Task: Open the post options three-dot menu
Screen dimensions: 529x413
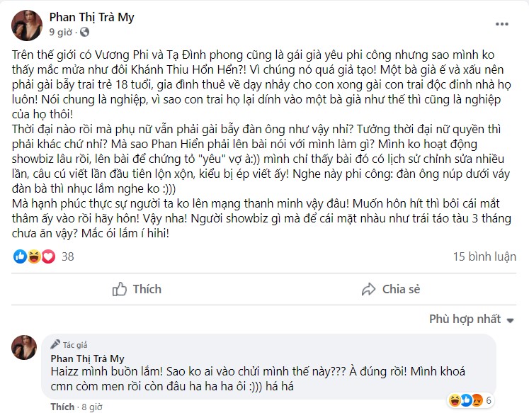Action: pos(502,23)
